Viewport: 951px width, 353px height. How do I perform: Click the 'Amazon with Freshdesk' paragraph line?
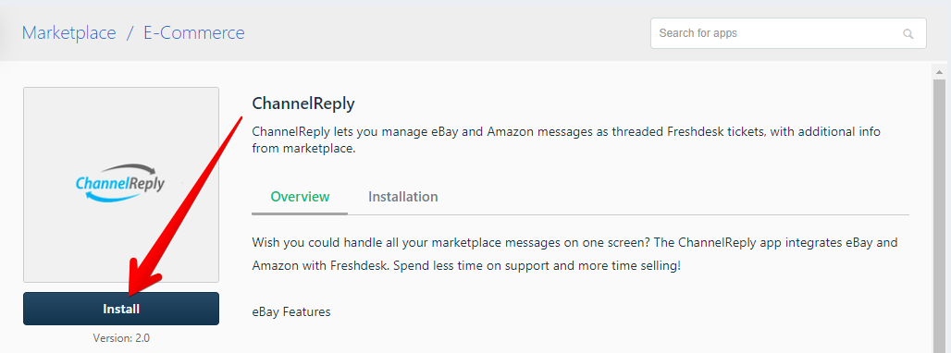pyautogui.click(x=466, y=266)
